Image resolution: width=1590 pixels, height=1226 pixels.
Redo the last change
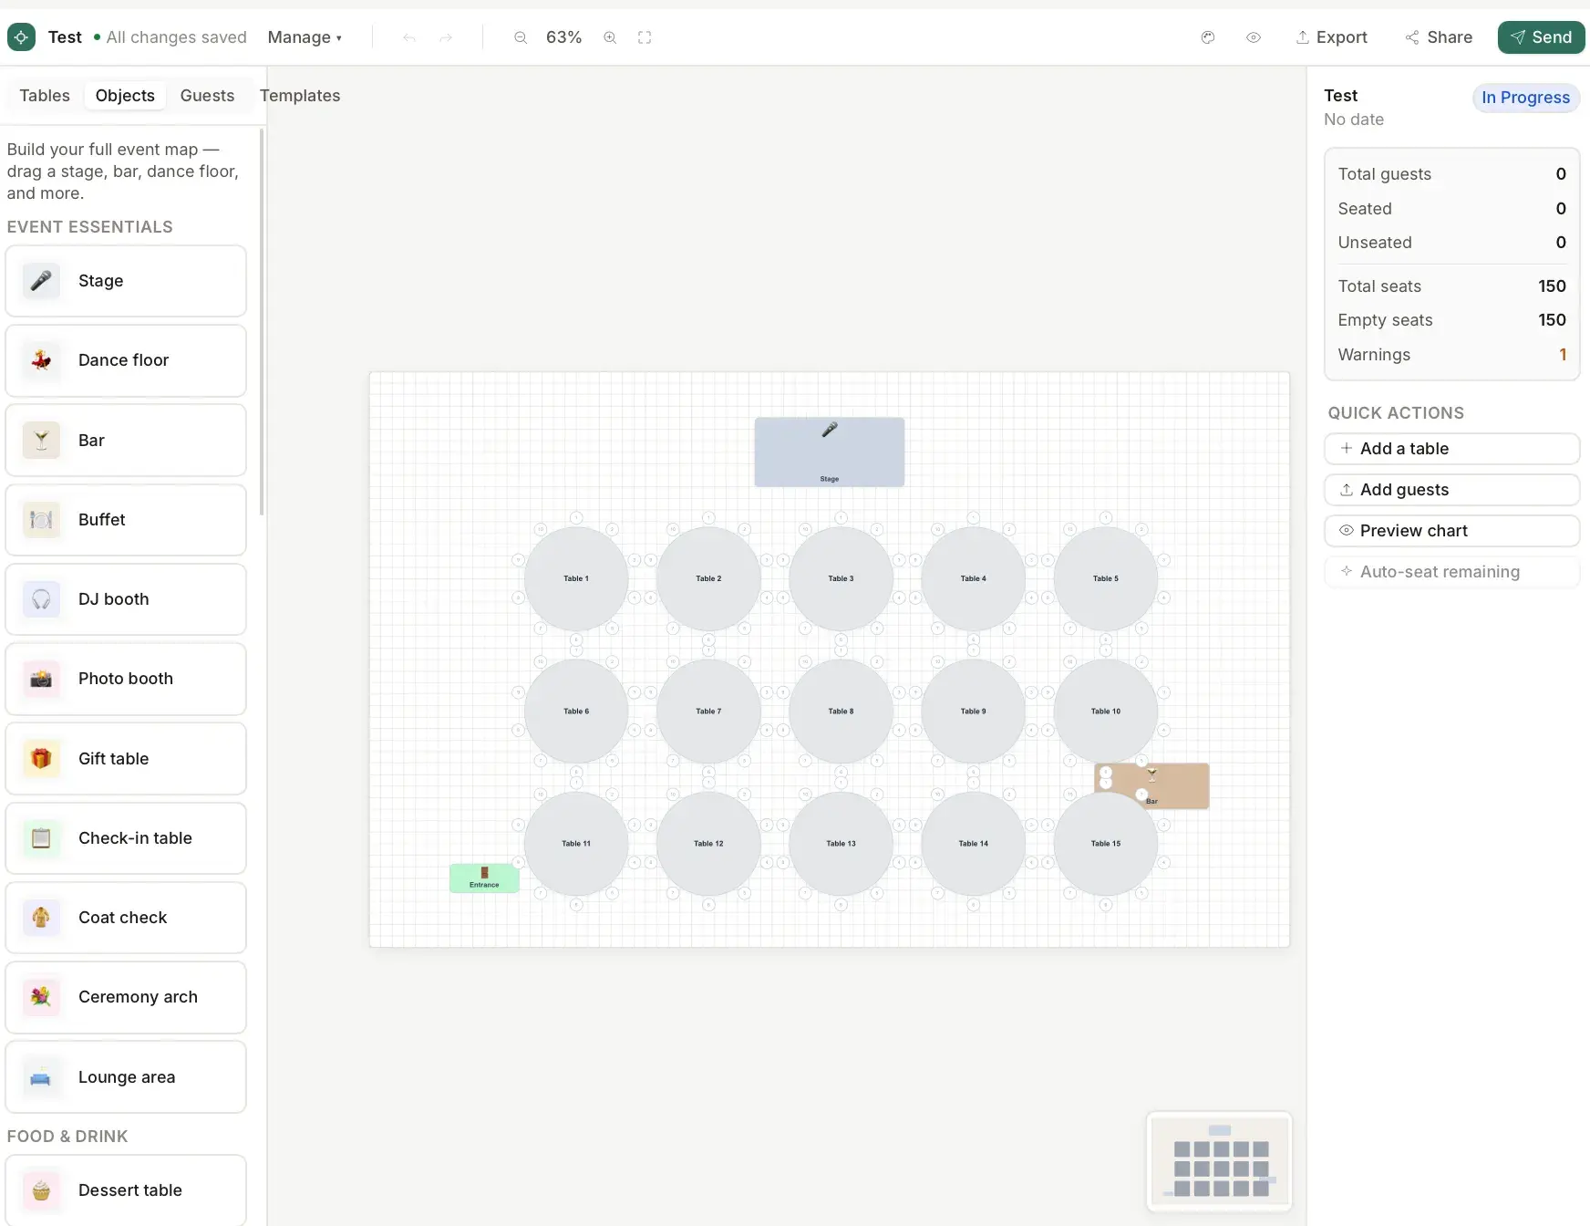pyautogui.click(x=446, y=37)
